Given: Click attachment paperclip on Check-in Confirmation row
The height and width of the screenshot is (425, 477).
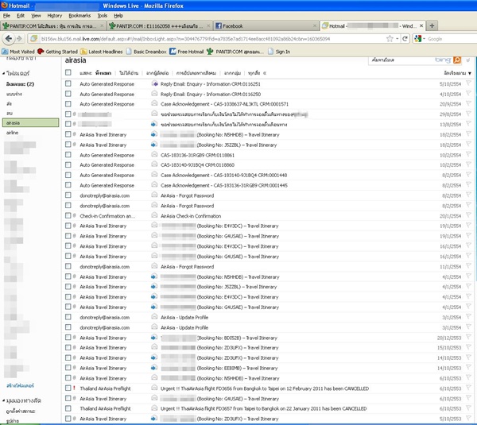Looking at the screenshot, I should tap(74, 216).
